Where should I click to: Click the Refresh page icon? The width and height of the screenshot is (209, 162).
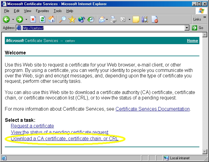tap(43, 19)
